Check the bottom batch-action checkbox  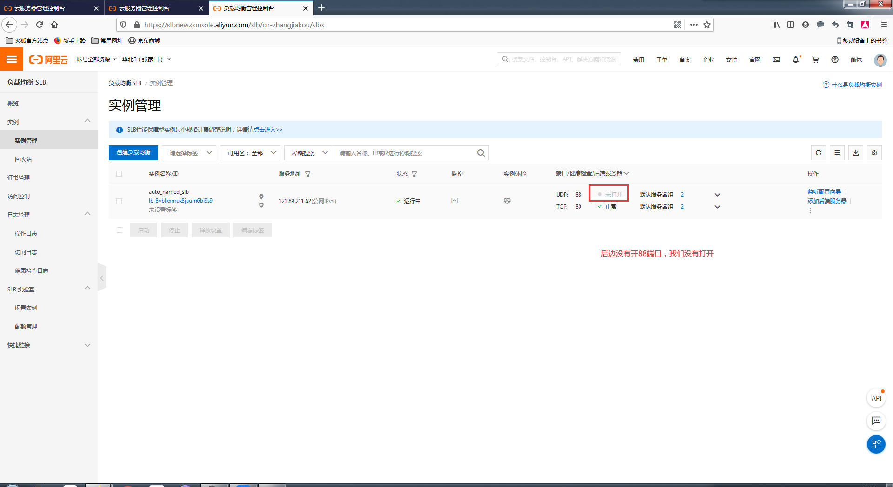120,230
